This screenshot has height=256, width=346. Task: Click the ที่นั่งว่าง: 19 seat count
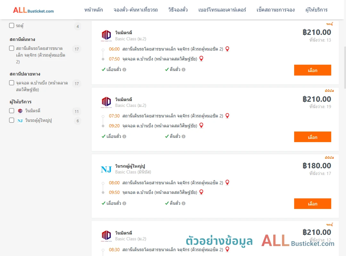(x=320, y=107)
